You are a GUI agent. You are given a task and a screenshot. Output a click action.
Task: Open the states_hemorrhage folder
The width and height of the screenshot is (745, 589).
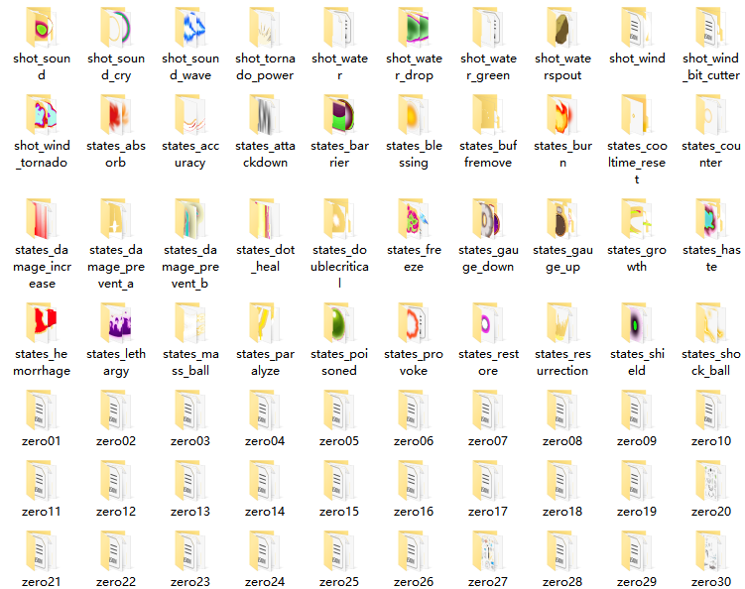[42, 322]
